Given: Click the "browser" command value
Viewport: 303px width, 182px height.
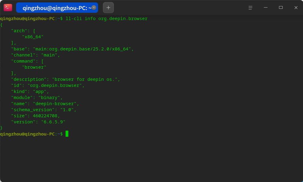Looking at the screenshot, I should click(34, 67).
